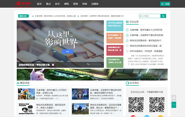
Task: Click the left QR code image
Action: pyautogui.click(x=136, y=105)
